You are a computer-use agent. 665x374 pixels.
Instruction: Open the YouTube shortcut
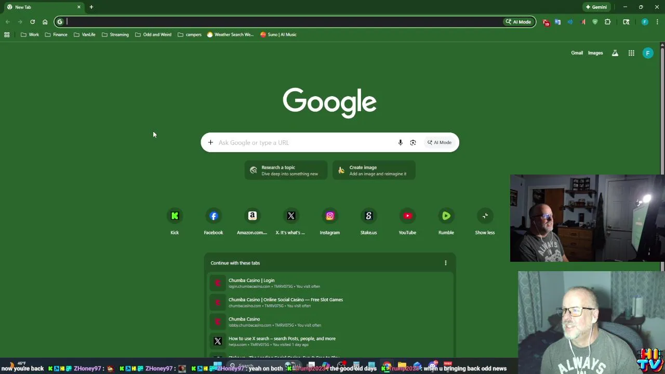point(407,222)
